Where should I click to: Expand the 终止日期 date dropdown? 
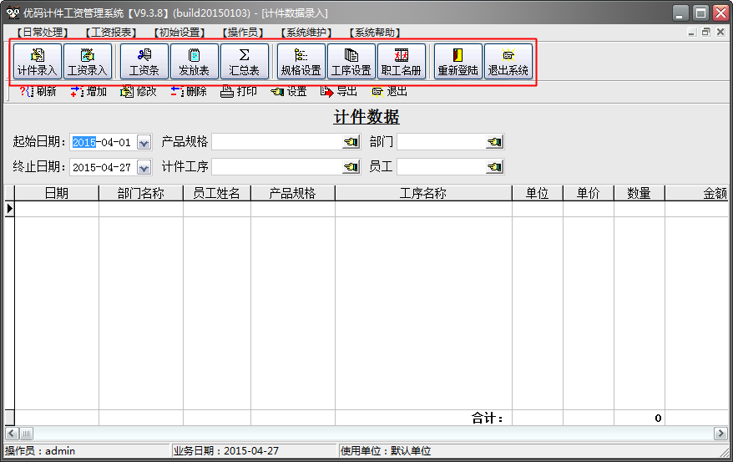(144, 168)
